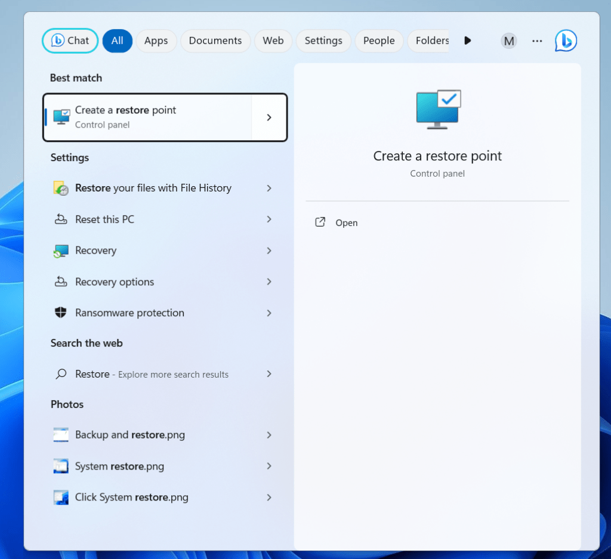Expand the Create a restore point result
This screenshot has height=559, width=611.
click(269, 118)
